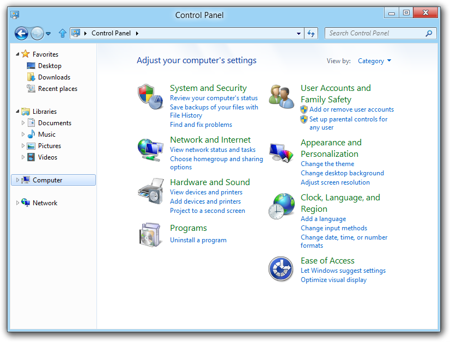Viewport: 451px width, 343px height.
Task: Open Add devices and printers link
Action: tap(205, 201)
